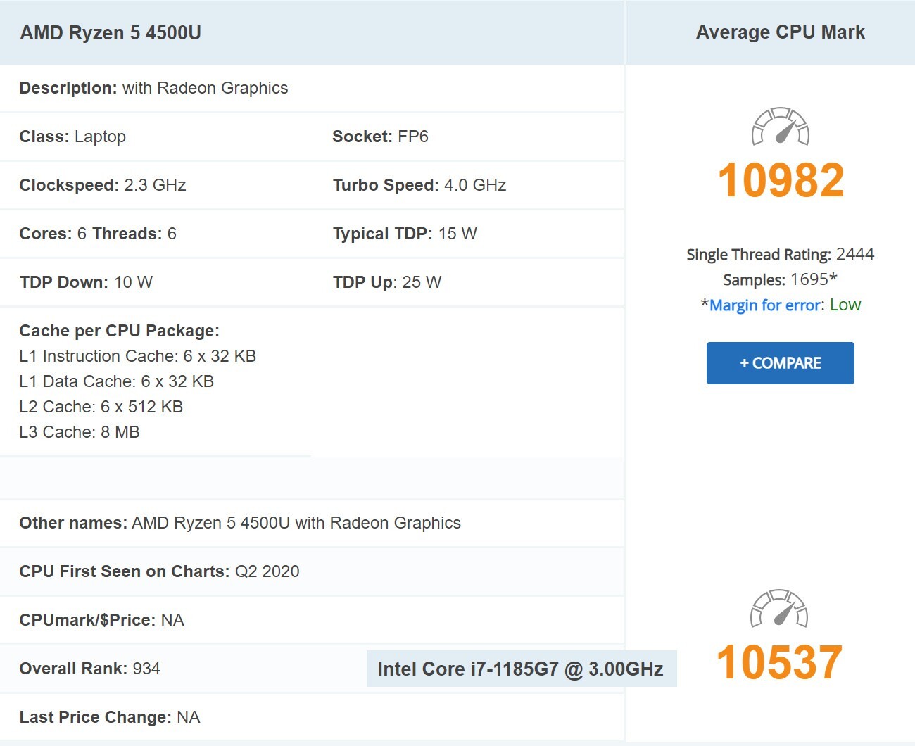
Task: Click the AMD Ryzen 5 4500U title
Action: 111,33
